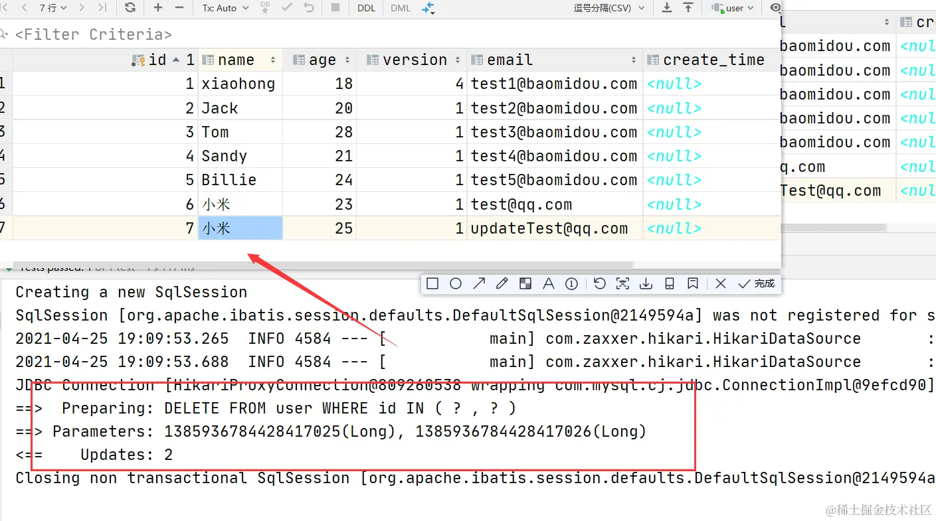Sort by the email column header
Image resolution: width=936 pixels, height=521 pixels.
(x=555, y=60)
